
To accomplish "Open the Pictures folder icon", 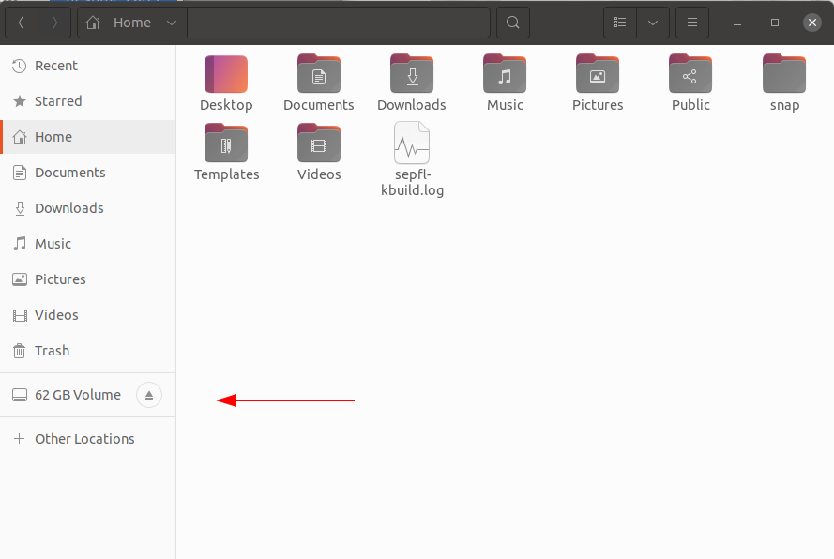I will (x=598, y=74).
